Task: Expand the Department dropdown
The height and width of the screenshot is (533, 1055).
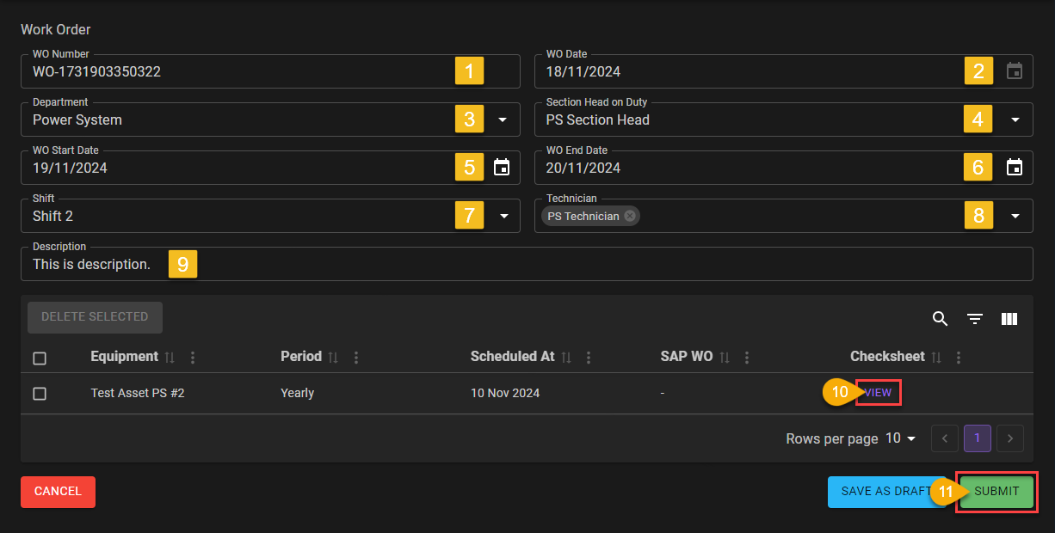Action: click(x=503, y=119)
